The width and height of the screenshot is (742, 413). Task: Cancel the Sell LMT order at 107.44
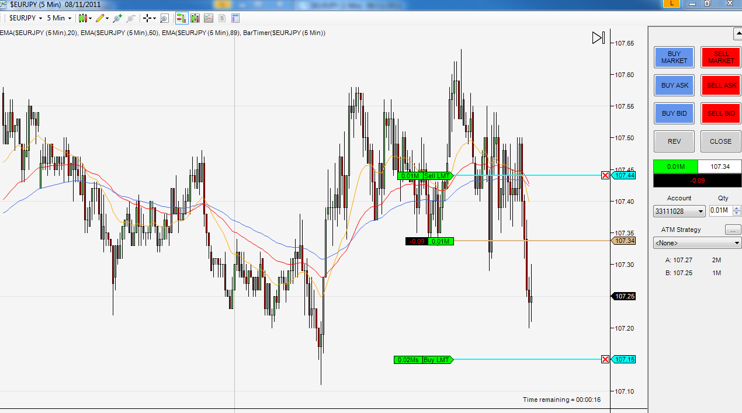605,175
